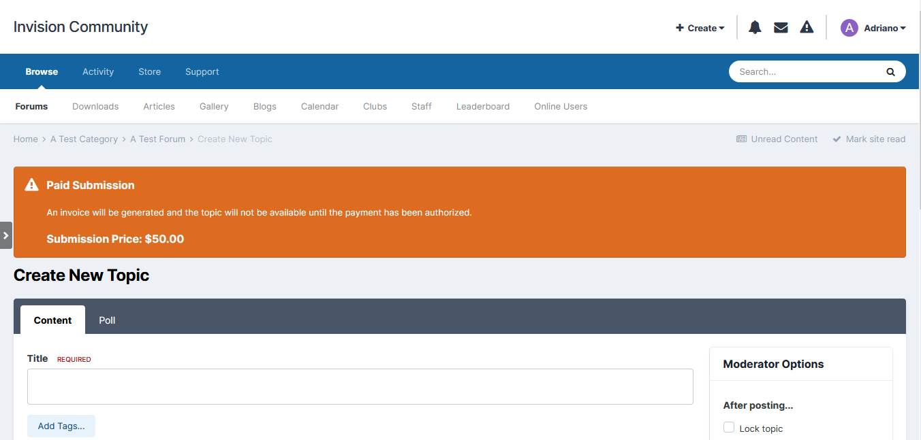This screenshot has height=440, width=921.
Task: Open the Articles submenu item
Action: [x=159, y=106]
